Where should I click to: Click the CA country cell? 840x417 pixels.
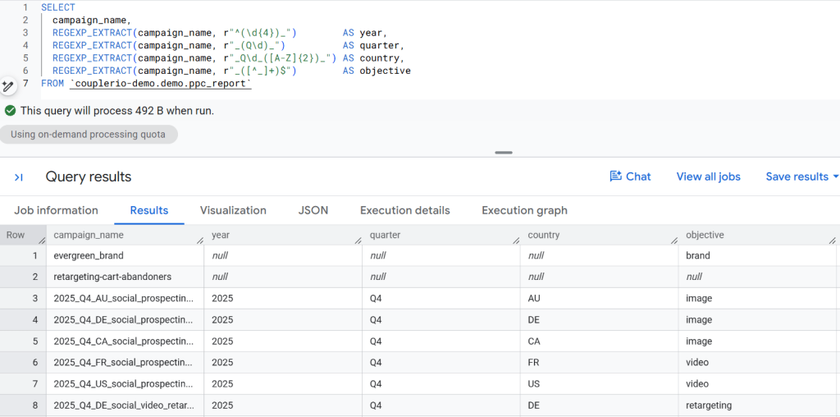point(599,341)
